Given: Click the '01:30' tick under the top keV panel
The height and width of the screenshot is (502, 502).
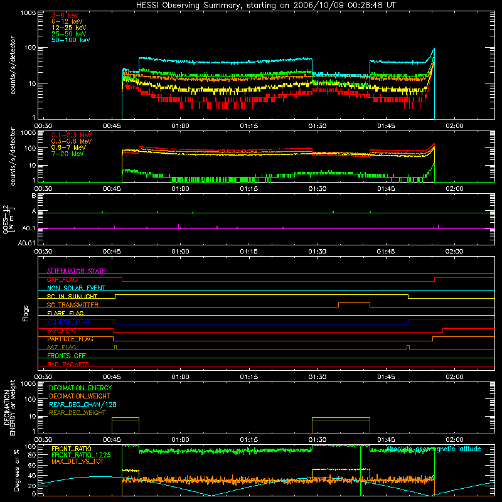Looking at the screenshot, I should click(318, 126).
